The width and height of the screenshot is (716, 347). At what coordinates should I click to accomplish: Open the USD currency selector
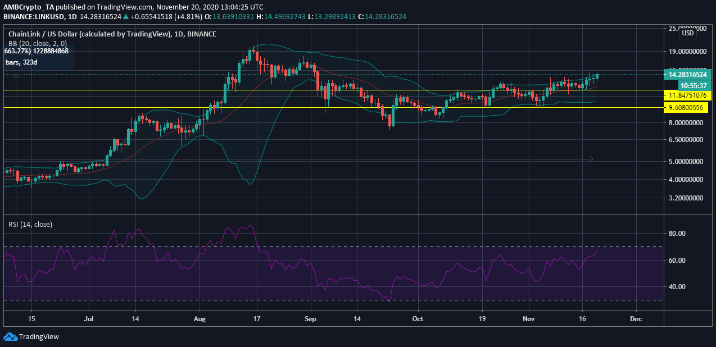click(687, 33)
